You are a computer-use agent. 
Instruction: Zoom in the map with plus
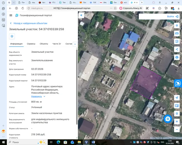click(x=177, y=121)
